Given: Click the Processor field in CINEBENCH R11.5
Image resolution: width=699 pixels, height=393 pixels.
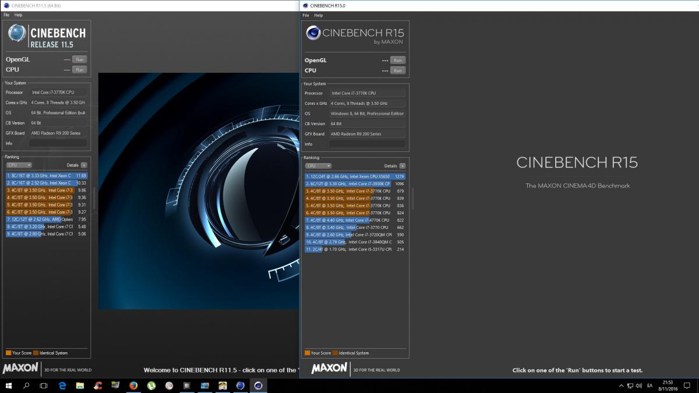Looking at the screenshot, I should [x=58, y=92].
